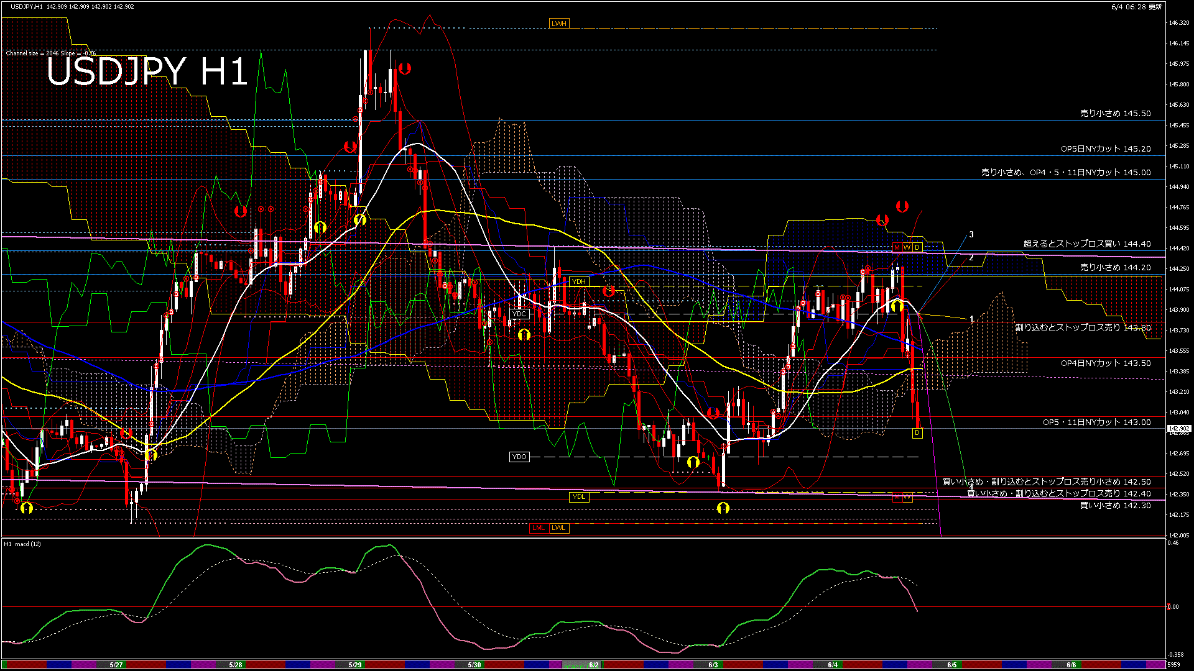This screenshot has height=671, width=1194.
Task: Click the 145.800 price axis value
Action: tap(1179, 84)
